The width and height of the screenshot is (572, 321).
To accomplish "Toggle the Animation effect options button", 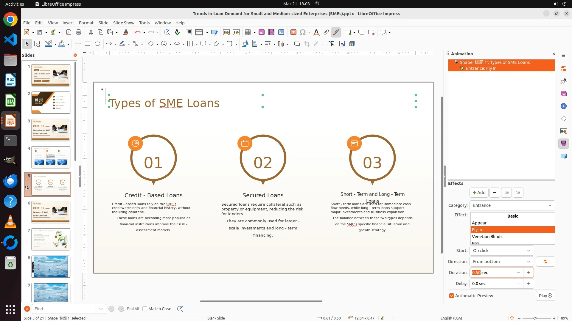I will point(545,262).
